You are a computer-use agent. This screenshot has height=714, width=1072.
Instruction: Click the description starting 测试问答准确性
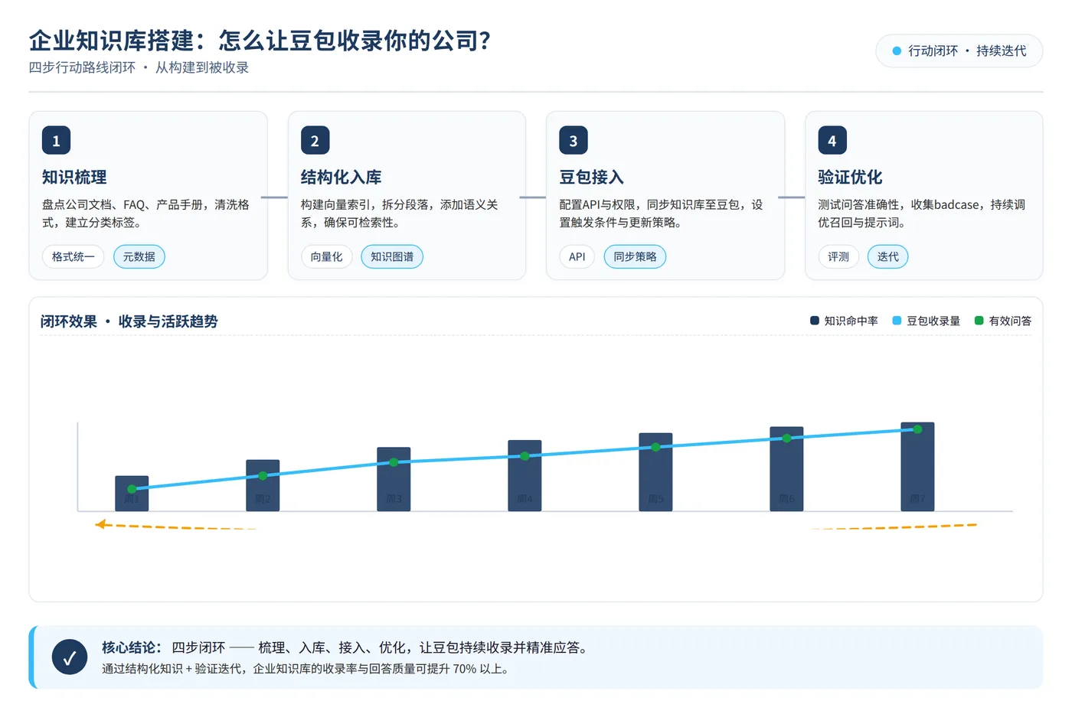point(922,214)
